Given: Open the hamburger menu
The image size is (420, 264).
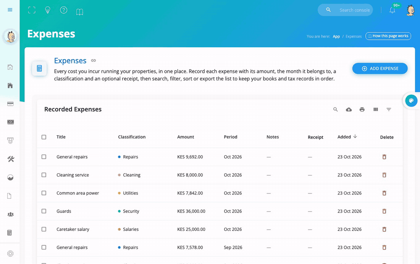Looking at the screenshot, I should pyautogui.click(x=10, y=10).
